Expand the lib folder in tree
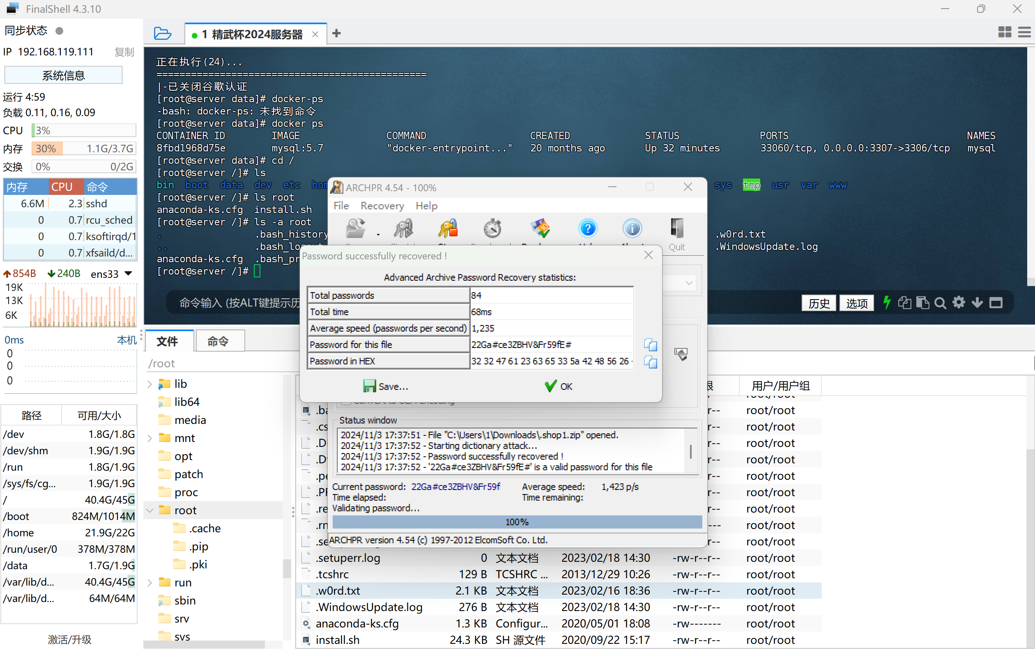The width and height of the screenshot is (1035, 650). click(x=149, y=384)
